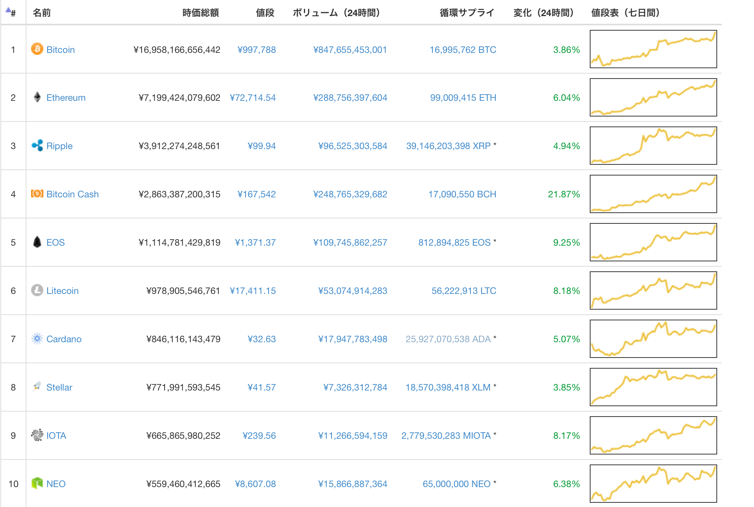Click the black EOS logo icon
Image resolution: width=754 pixels, height=507 pixels.
click(x=37, y=242)
